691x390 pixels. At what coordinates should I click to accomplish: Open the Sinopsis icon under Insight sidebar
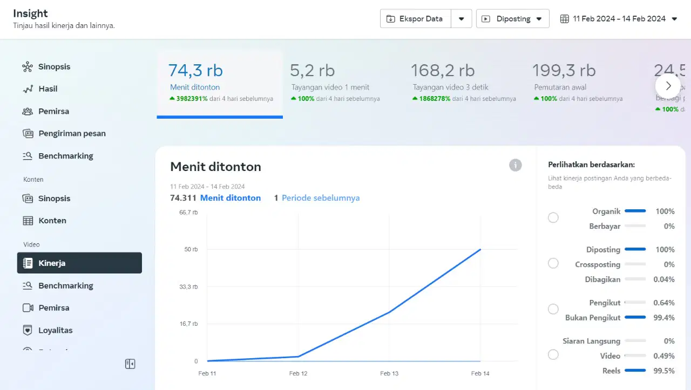click(x=28, y=67)
